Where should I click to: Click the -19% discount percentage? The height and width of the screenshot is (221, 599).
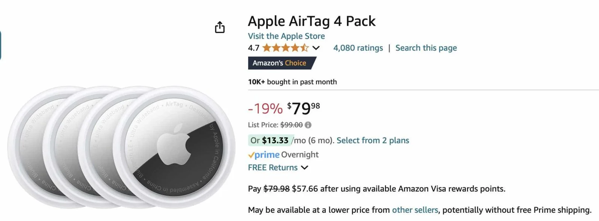(x=265, y=109)
